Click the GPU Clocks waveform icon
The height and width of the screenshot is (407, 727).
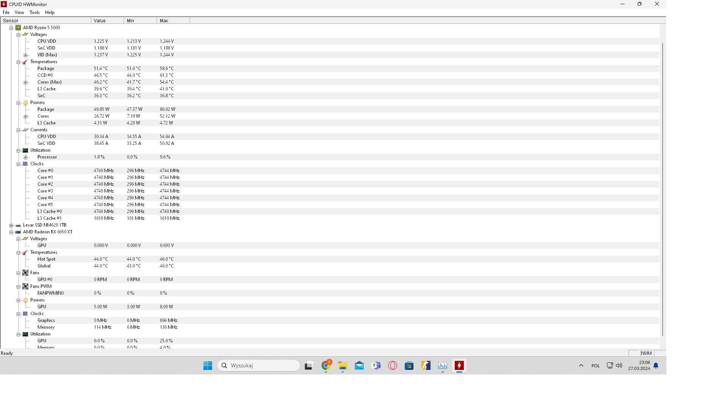click(x=25, y=314)
